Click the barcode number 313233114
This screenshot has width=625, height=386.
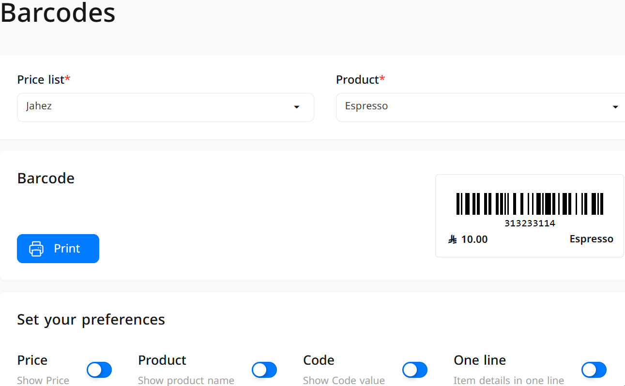pyautogui.click(x=530, y=223)
